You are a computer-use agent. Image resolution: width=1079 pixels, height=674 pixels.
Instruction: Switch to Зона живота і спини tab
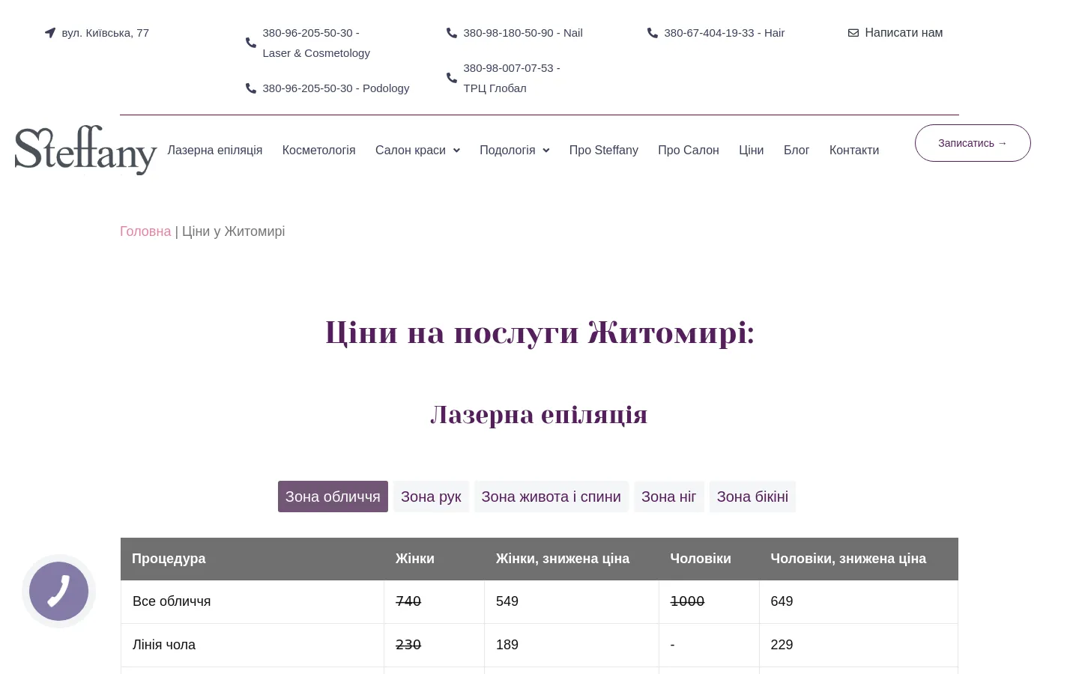click(x=551, y=497)
